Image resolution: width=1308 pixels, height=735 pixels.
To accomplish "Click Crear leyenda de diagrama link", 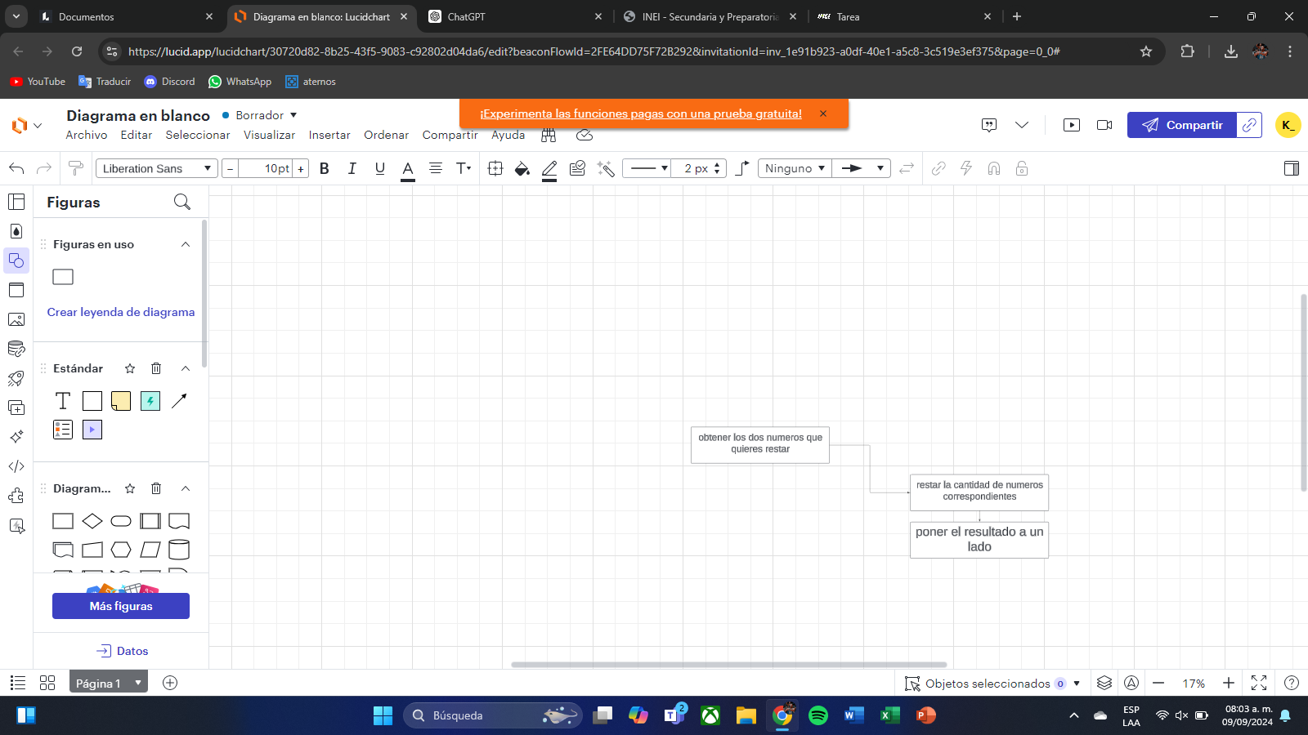I will [121, 312].
